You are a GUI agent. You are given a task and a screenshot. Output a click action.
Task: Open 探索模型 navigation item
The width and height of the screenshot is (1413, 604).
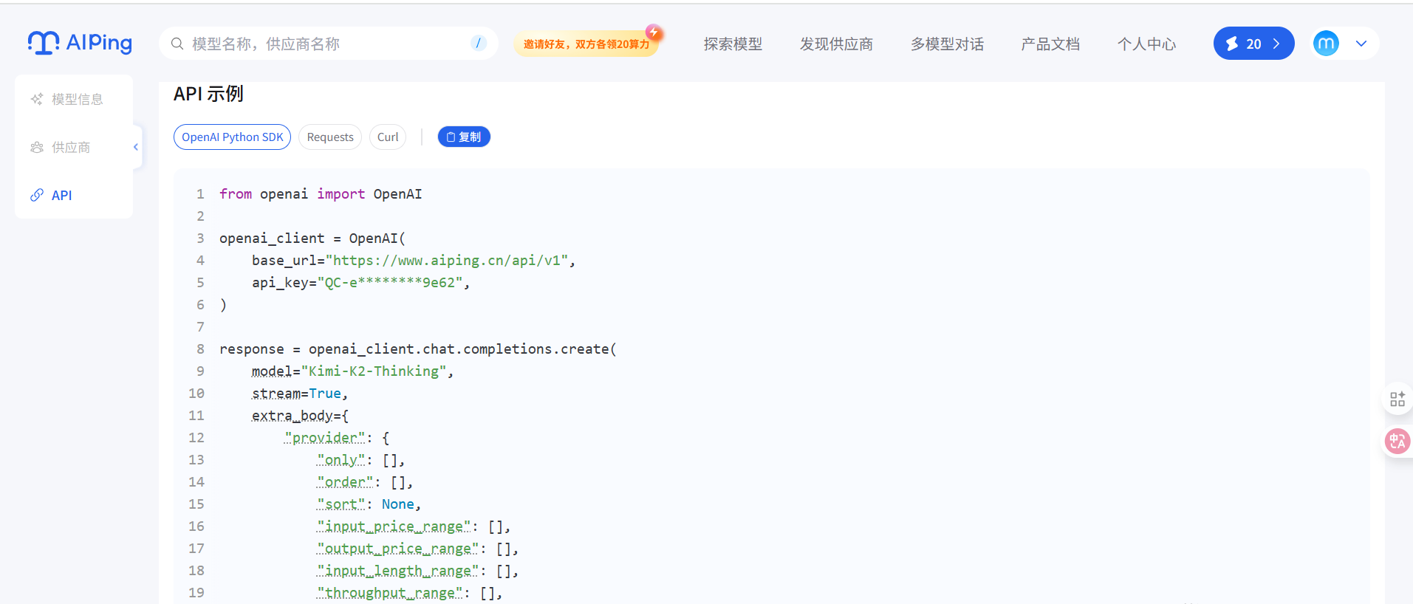pyautogui.click(x=733, y=44)
